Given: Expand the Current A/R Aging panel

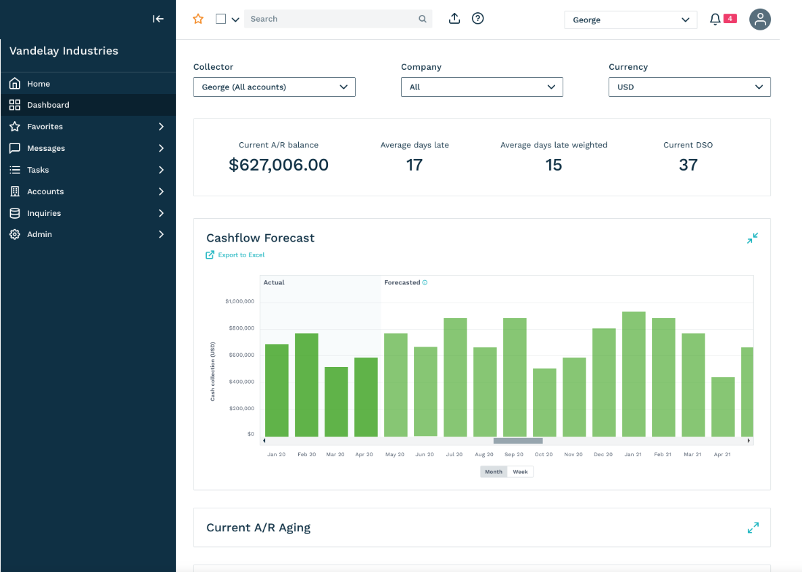Looking at the screenshot, I should (x=753, y=527).
